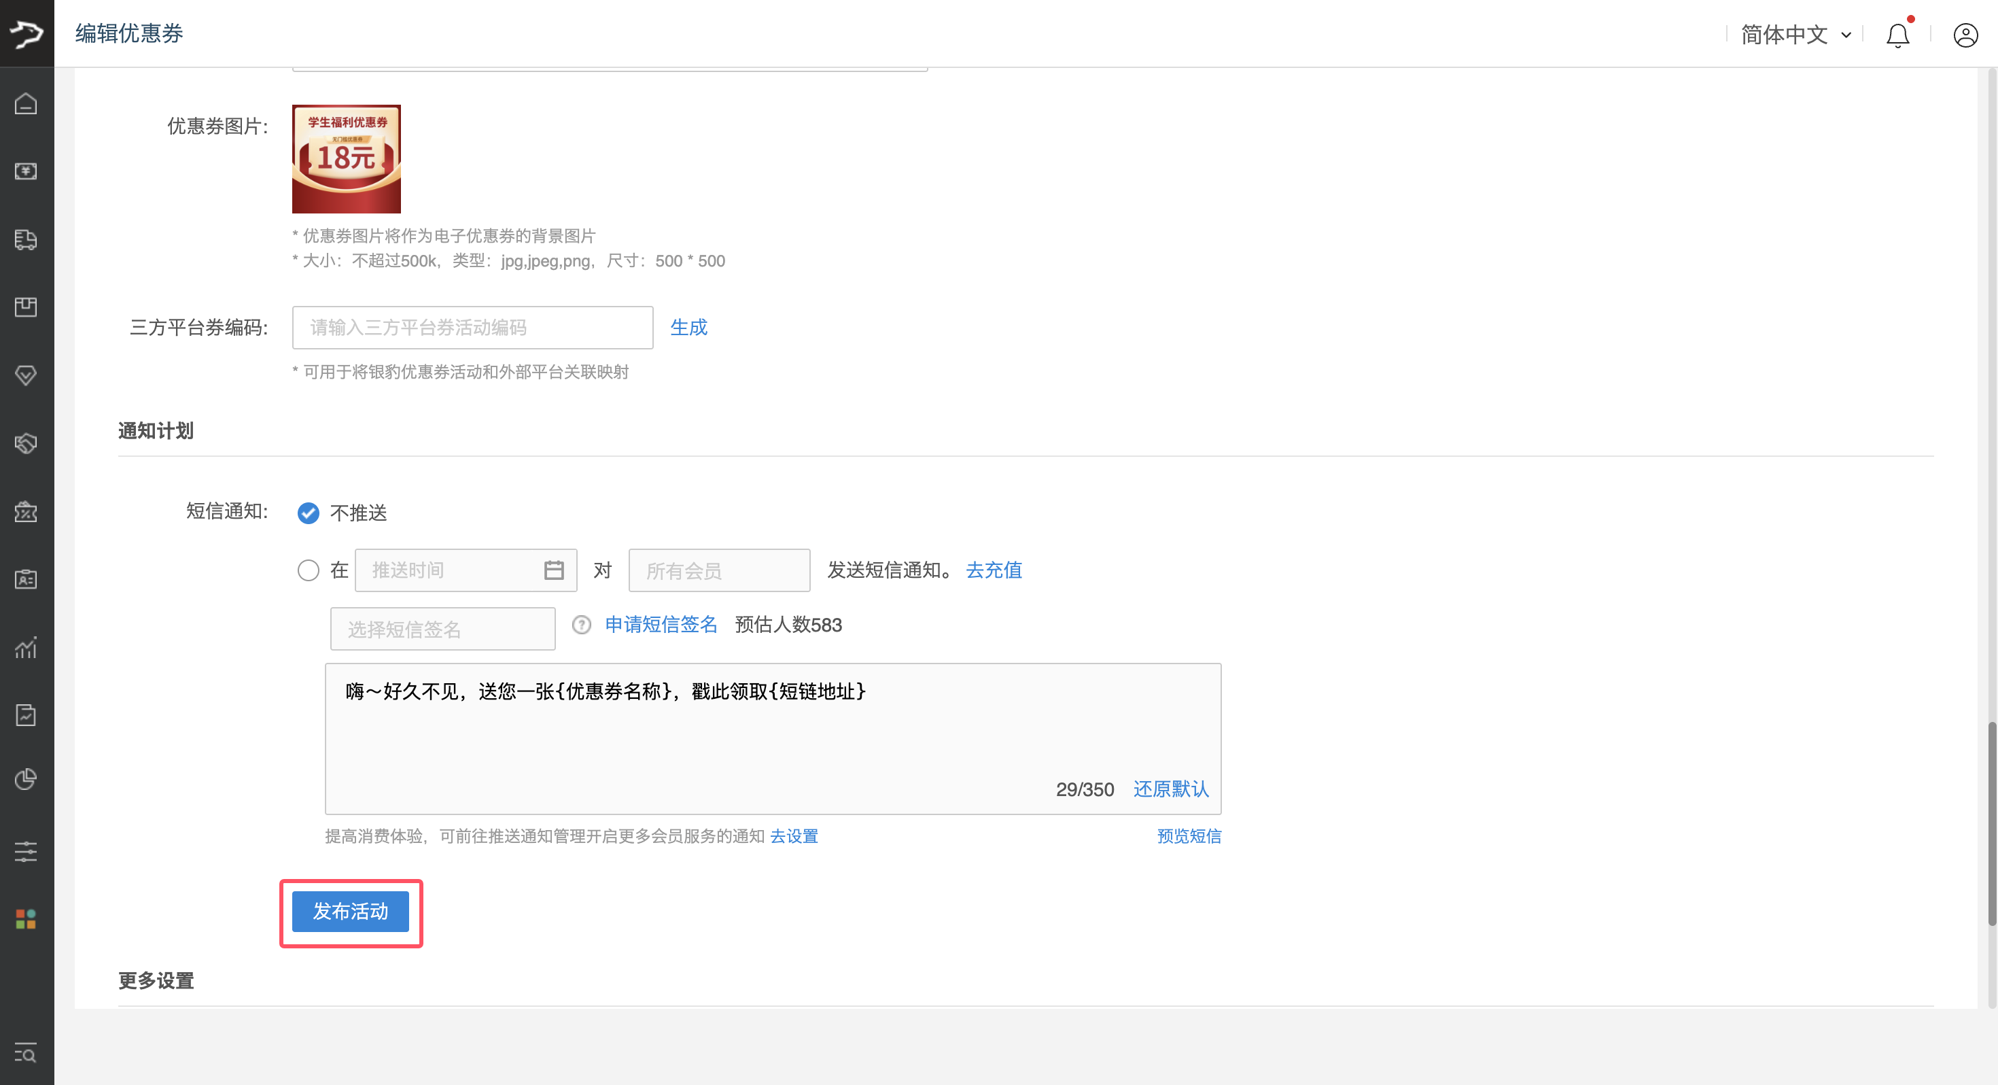Click the diamond membership sidebar icon
The image size is (1998, 1085).
coord(26,376)
